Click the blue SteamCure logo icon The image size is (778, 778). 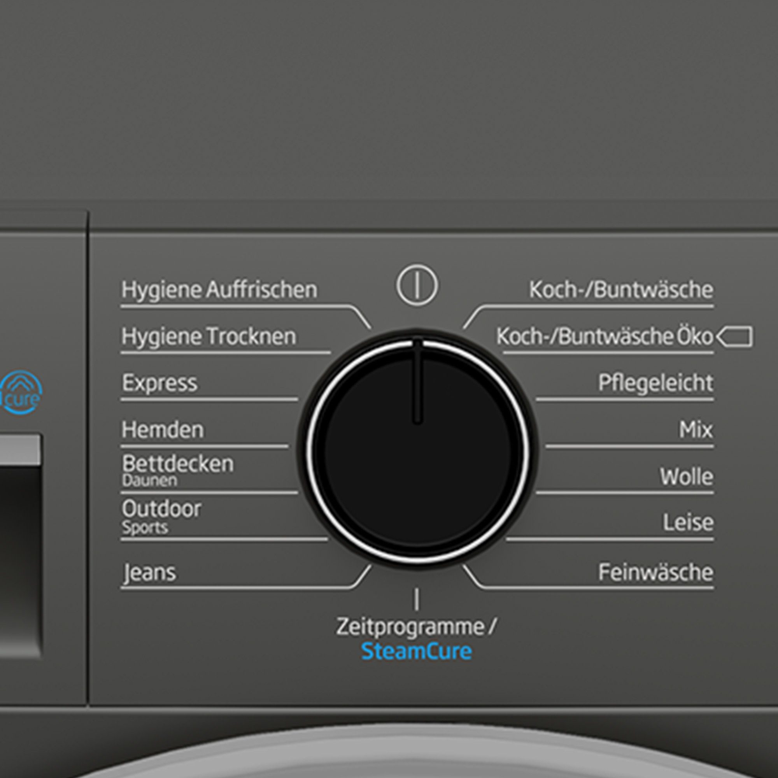click(21, 393)
